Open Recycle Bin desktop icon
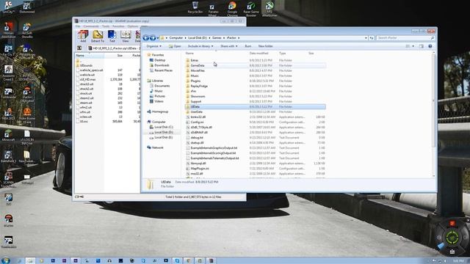Screen dimensions: 470x264 coord(195,7)
